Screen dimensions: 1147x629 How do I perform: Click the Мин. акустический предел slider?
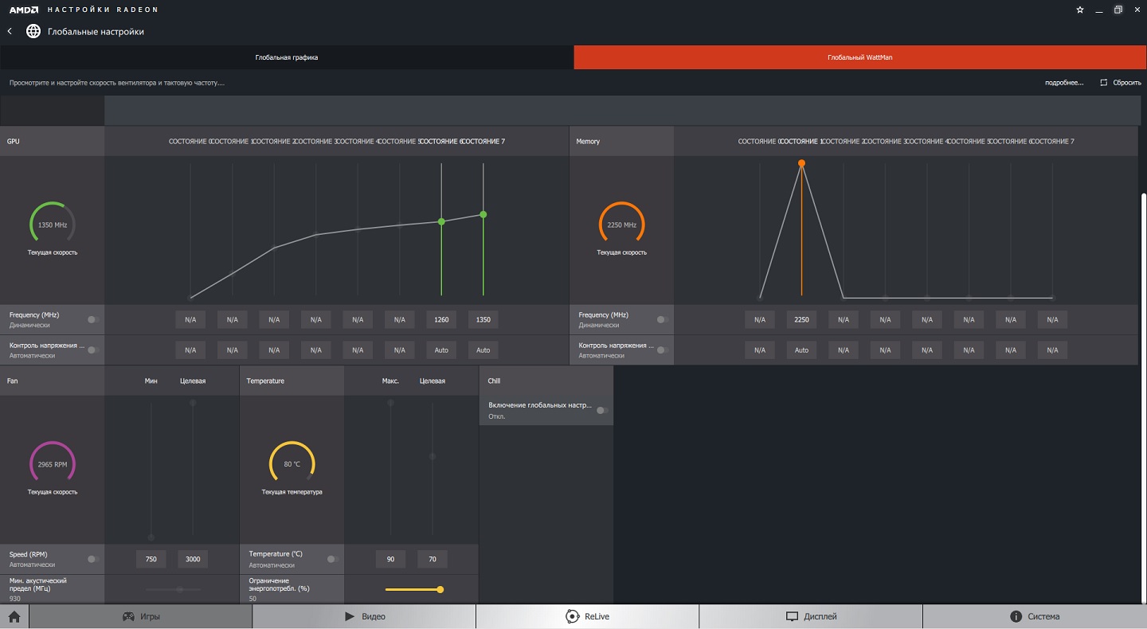pyautogui.click(x=174, y=589)
